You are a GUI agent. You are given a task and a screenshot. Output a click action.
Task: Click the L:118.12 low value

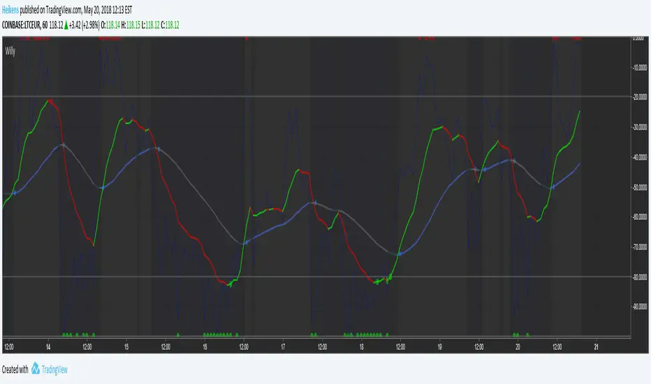[x=150, y=25]
